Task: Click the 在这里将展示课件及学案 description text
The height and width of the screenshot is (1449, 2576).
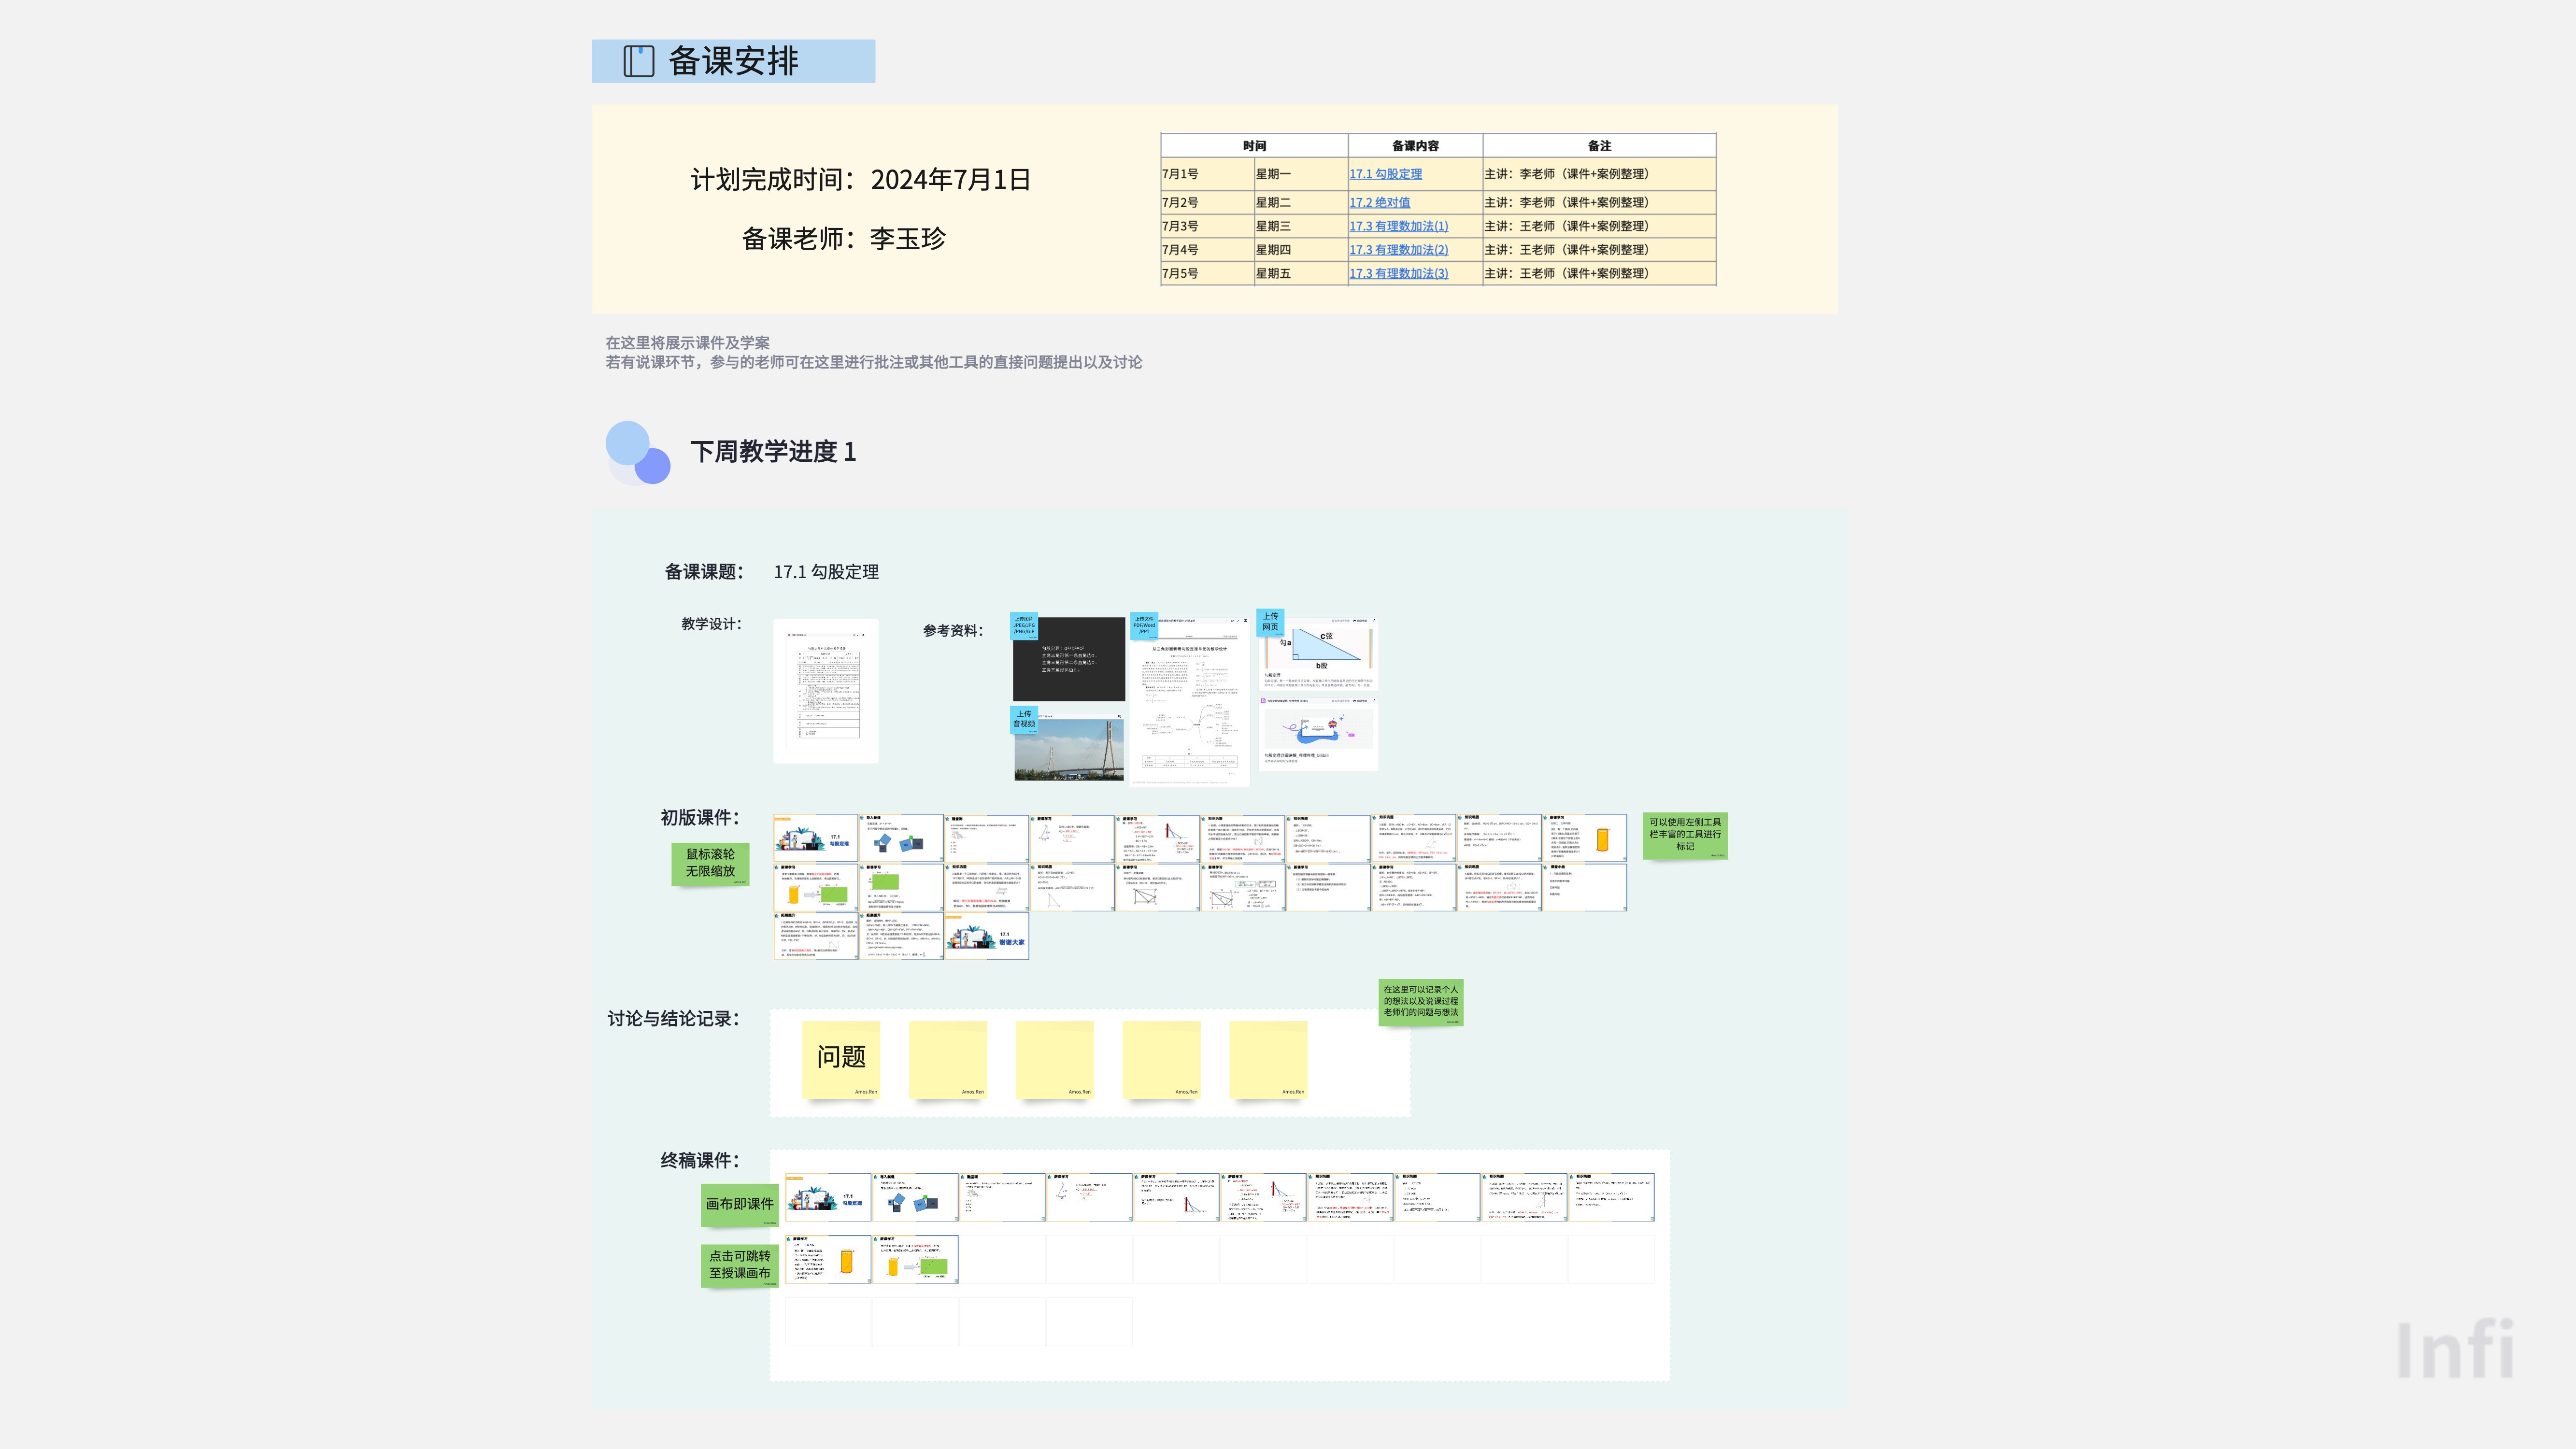Action: pos(687,343)
